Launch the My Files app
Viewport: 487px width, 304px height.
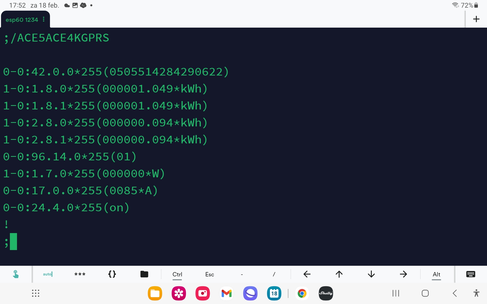(155, 293)
